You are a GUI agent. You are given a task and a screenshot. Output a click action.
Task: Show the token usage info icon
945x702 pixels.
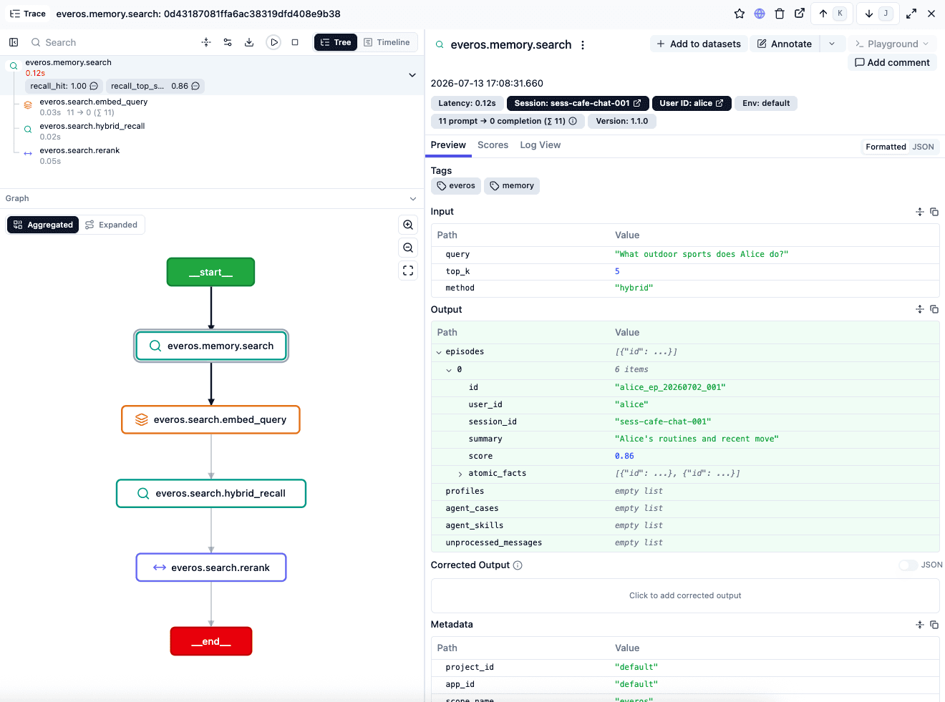573,121
